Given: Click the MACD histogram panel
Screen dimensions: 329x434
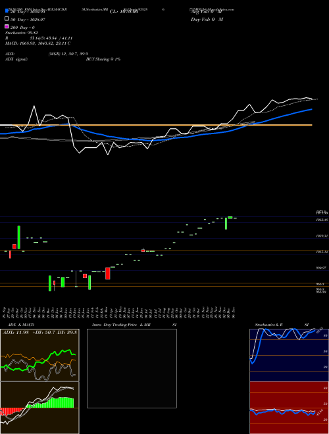Looking at the screenshot, I should (39, 408).
